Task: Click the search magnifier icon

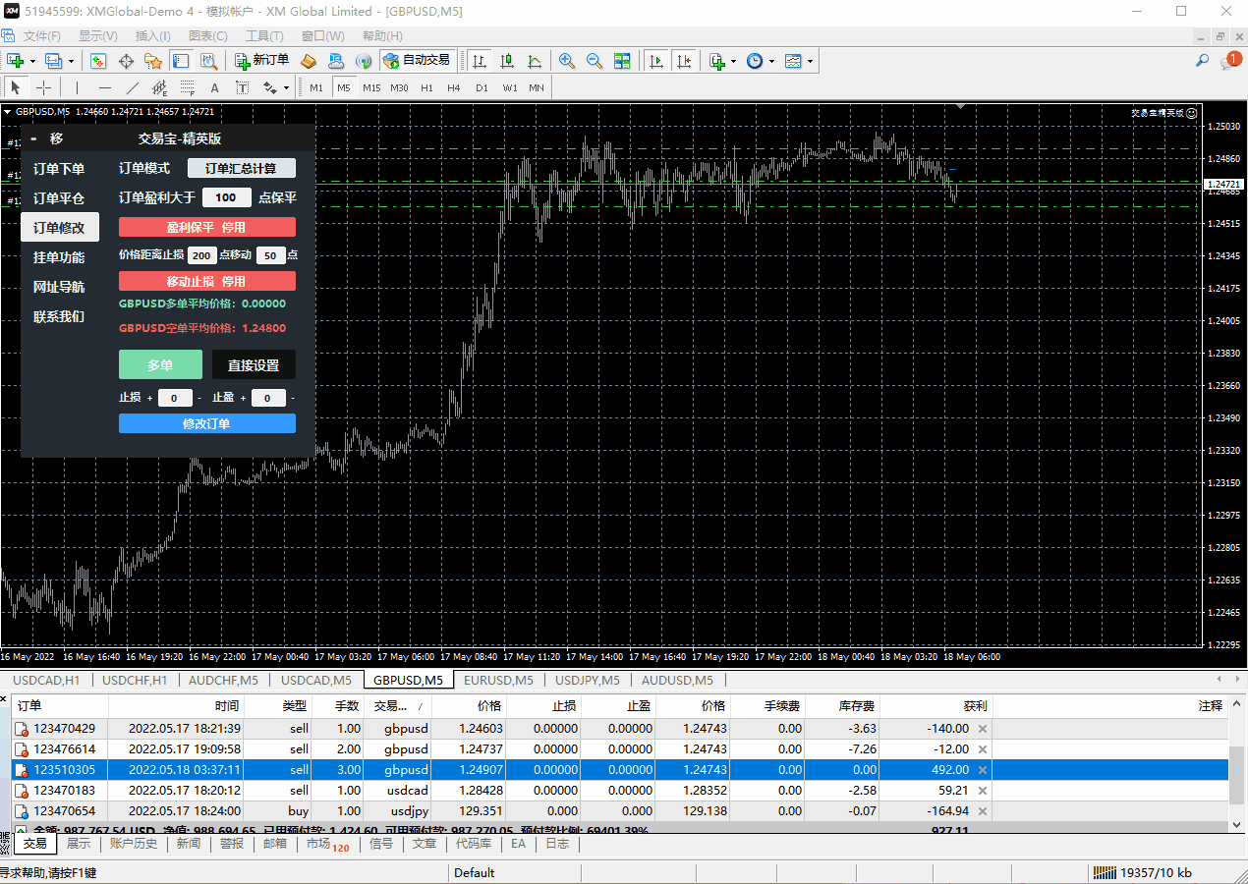Action: coord(1202,61)
